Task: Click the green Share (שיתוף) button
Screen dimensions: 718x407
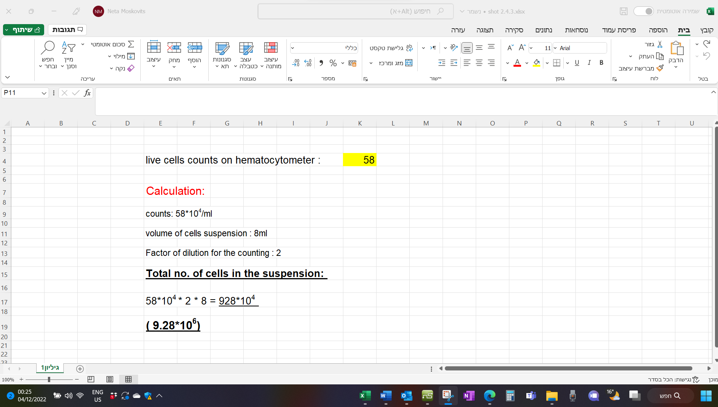Action: pyautogui.click(x=23, y=30)
